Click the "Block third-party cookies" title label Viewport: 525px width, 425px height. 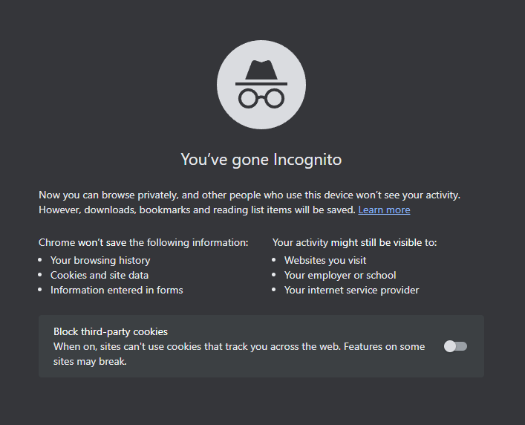(111, 331)
